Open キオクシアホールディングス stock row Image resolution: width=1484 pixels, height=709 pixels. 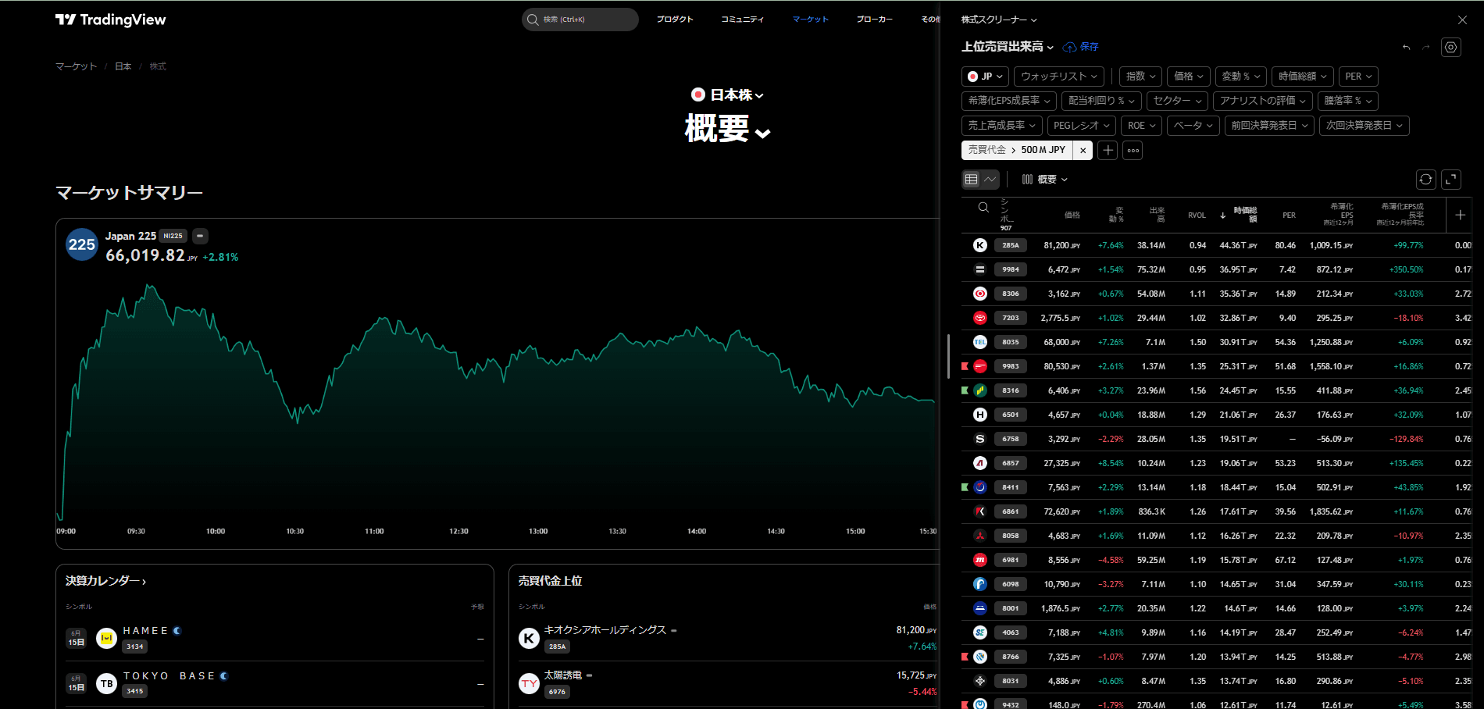(x=727, y=638)
